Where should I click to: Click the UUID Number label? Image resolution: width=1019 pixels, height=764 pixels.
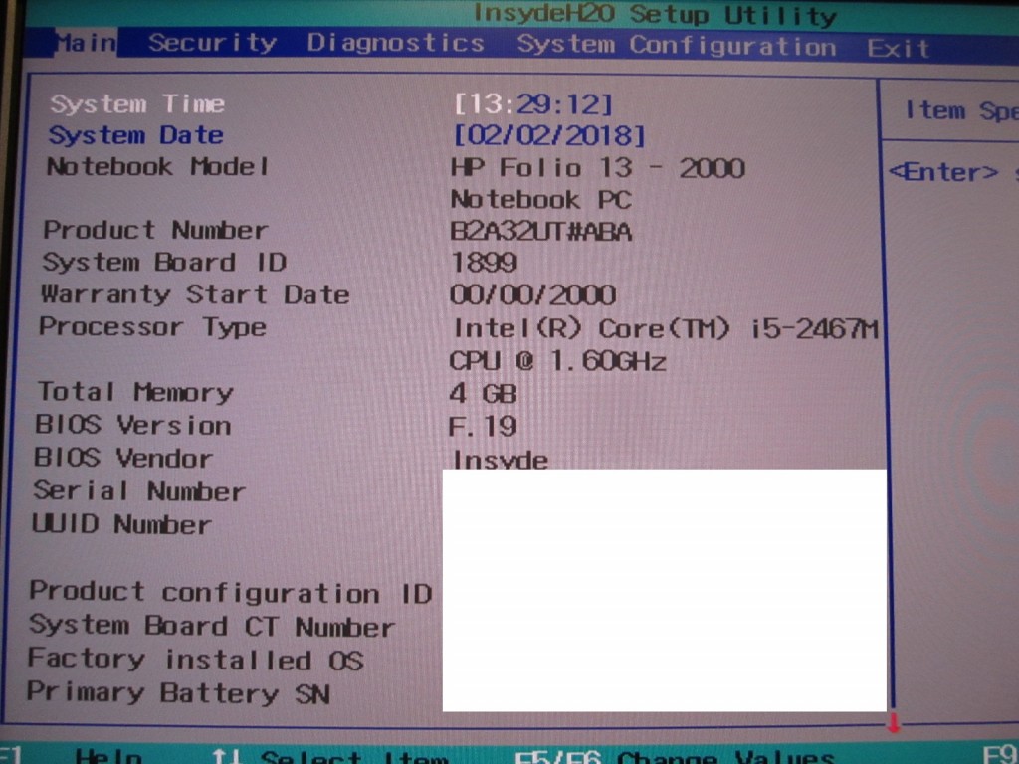click(x=121, y=523)
